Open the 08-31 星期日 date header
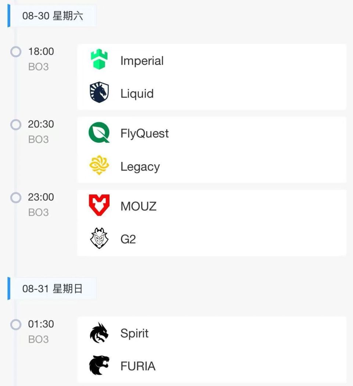 point(53,289)
